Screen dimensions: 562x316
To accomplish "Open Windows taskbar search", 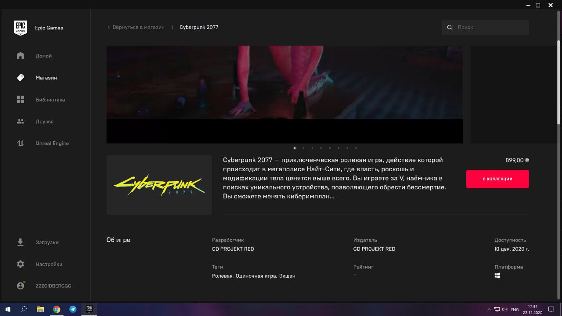I will pos(24,309).
